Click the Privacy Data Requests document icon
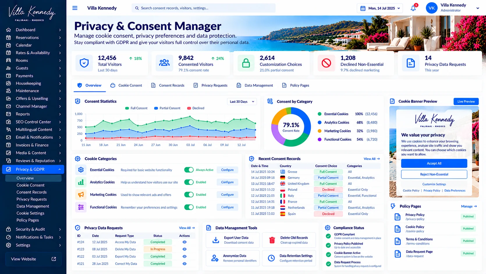 pos(411,63)
